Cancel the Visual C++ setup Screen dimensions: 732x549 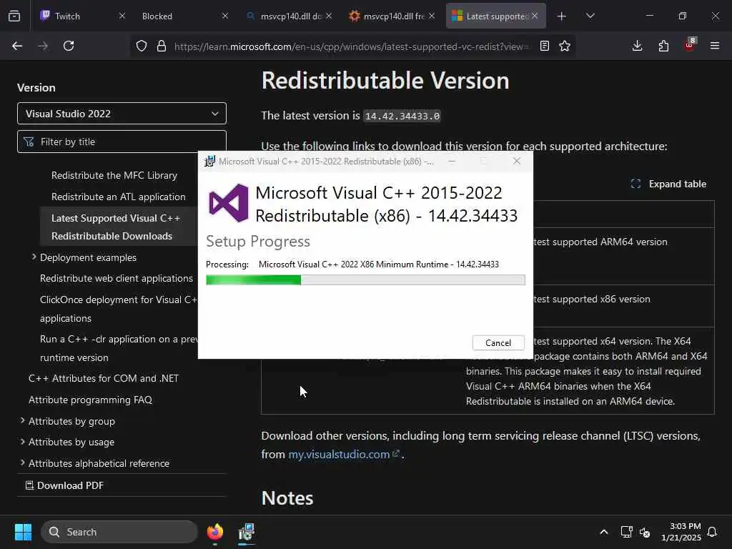click(x=498, y=342)
